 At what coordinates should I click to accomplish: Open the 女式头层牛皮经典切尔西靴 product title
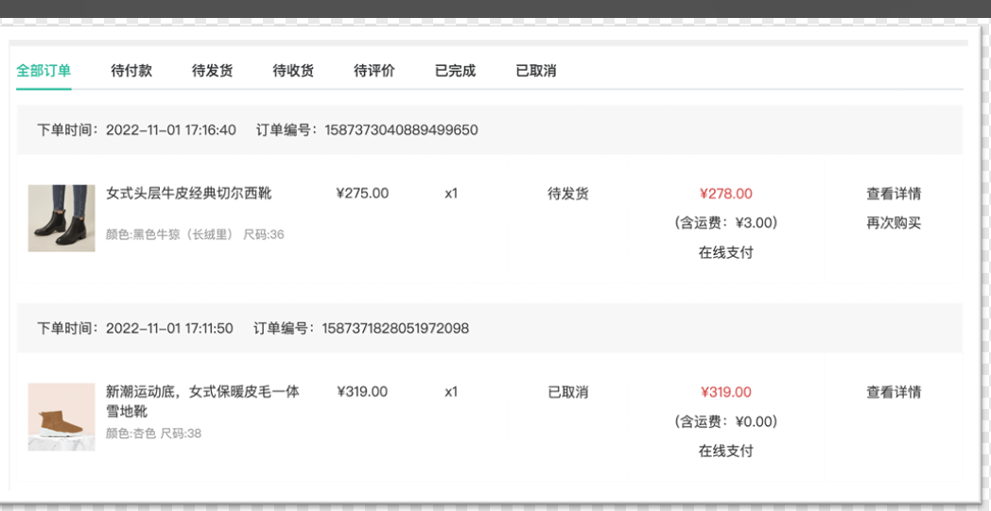coord(188,194)
